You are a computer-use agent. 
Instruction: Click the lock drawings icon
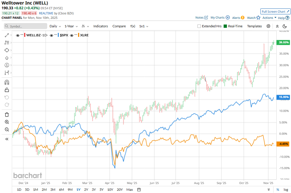pos(7,90)
